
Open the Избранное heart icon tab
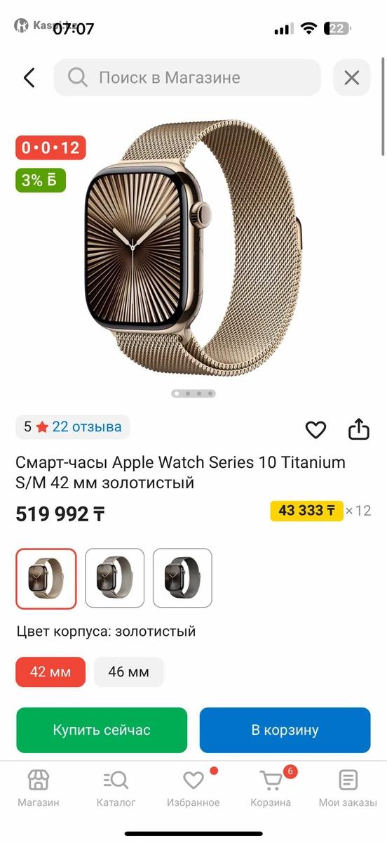(193, 788)
